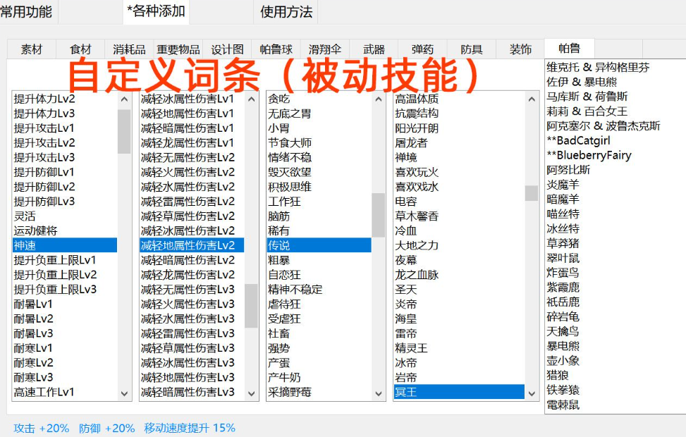Select 运动健将 passive skill
Image resolution: width=686 pixels, height=437 pixels.
pyautogui.click(x=36, y=230)
